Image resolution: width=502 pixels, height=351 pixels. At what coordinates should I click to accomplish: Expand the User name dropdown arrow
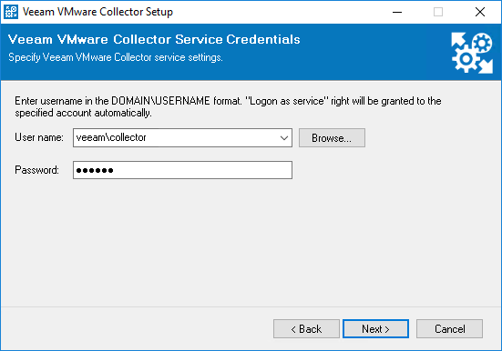click(284, 138)
